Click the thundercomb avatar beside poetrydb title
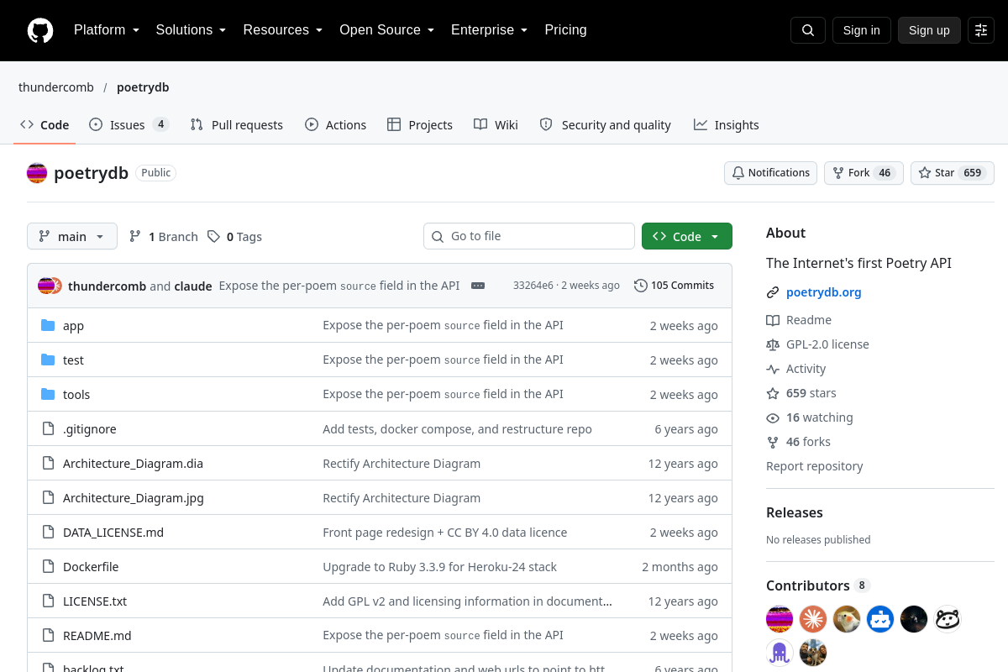This screenshot has height=672, width=1008. [37, 173]
